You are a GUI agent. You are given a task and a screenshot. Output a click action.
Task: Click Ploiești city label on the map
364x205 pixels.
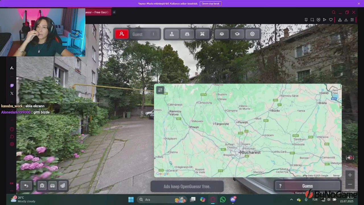click(243, 122)
